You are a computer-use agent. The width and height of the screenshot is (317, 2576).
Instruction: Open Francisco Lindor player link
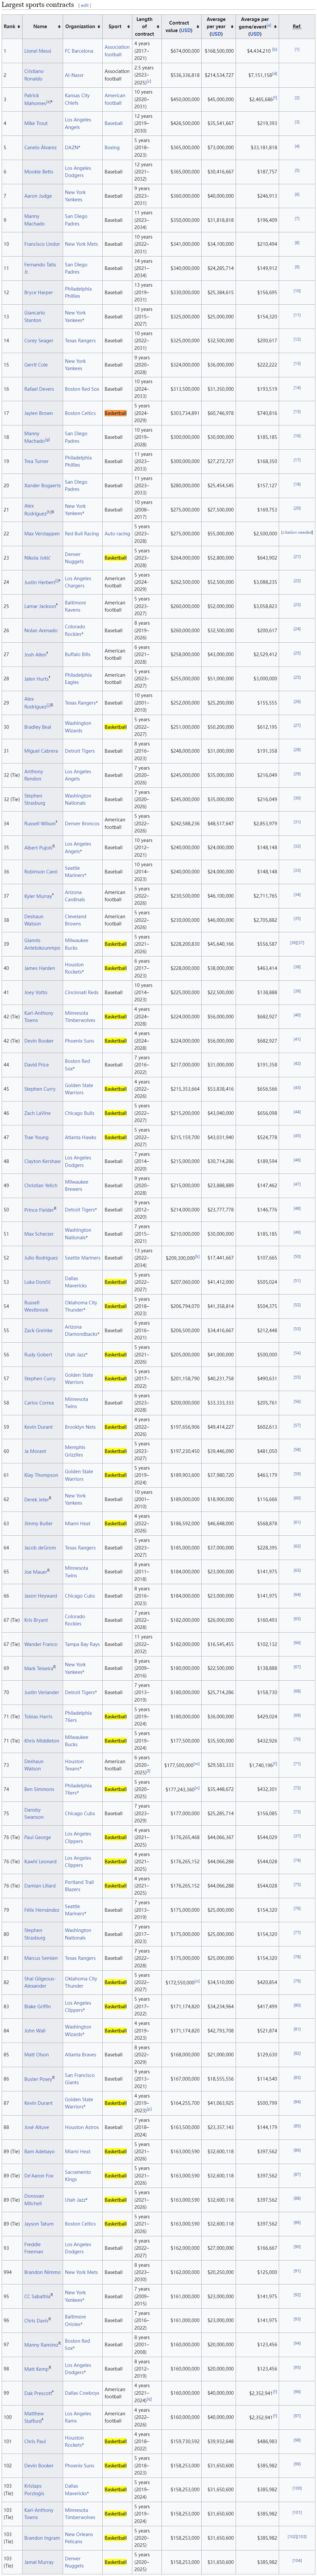point(42,244)
